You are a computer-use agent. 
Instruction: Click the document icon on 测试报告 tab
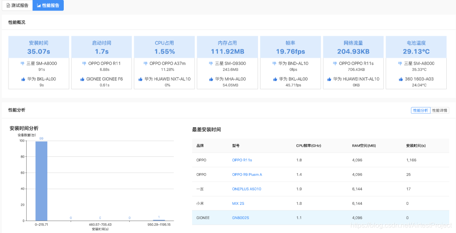pyautogui.click(x=8, y=5)
